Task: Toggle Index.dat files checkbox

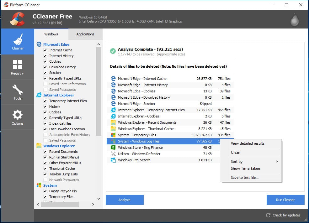Action: [45, 123]
